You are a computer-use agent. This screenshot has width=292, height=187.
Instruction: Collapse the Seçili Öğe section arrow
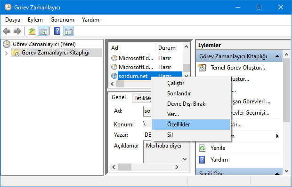pos(277,173)
